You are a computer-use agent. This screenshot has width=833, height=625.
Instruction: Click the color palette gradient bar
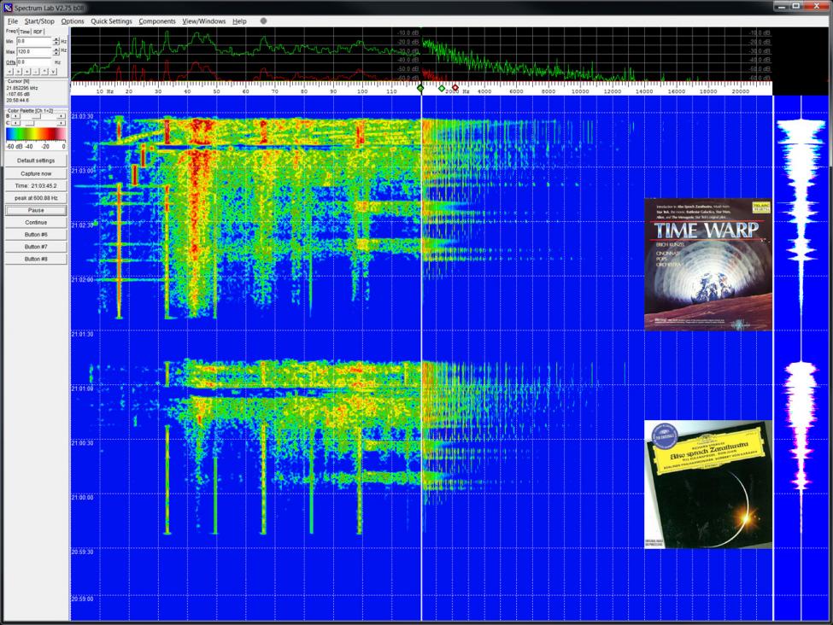click(36, 134)
